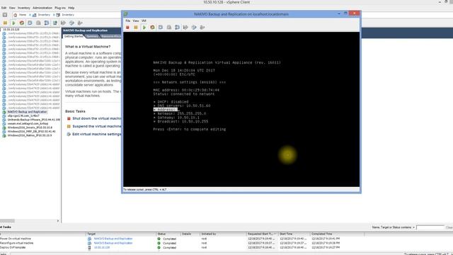Screen dimensions: 453x255
Task: Click Suspend icon in vSphere Client main toolbar
Action: pos(5,23)
